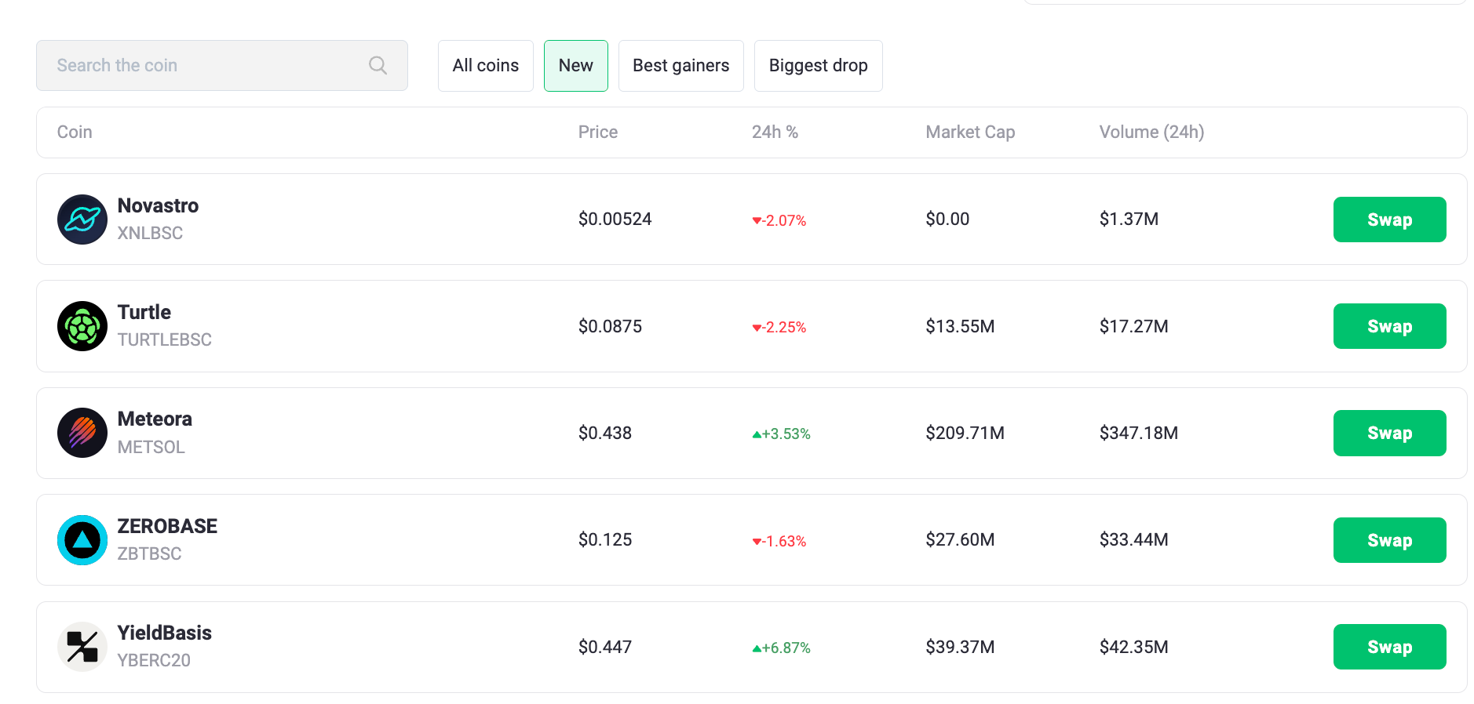Select the Biggest drop filter
Image resolution: width=1474 pixels, height=704 pixels.
[818, 65]
